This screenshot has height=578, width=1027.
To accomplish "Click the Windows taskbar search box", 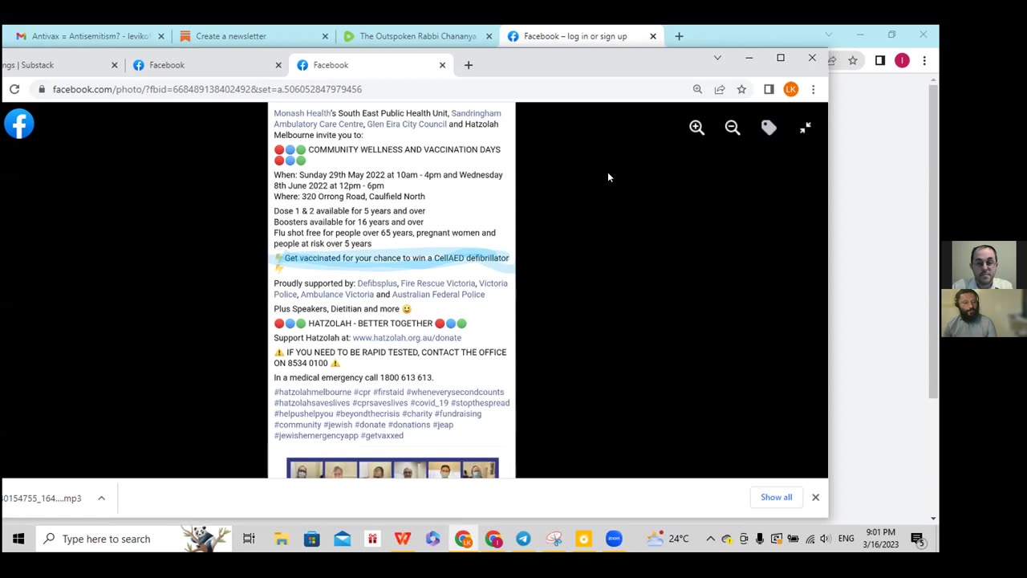I will (x=133, y=539).
